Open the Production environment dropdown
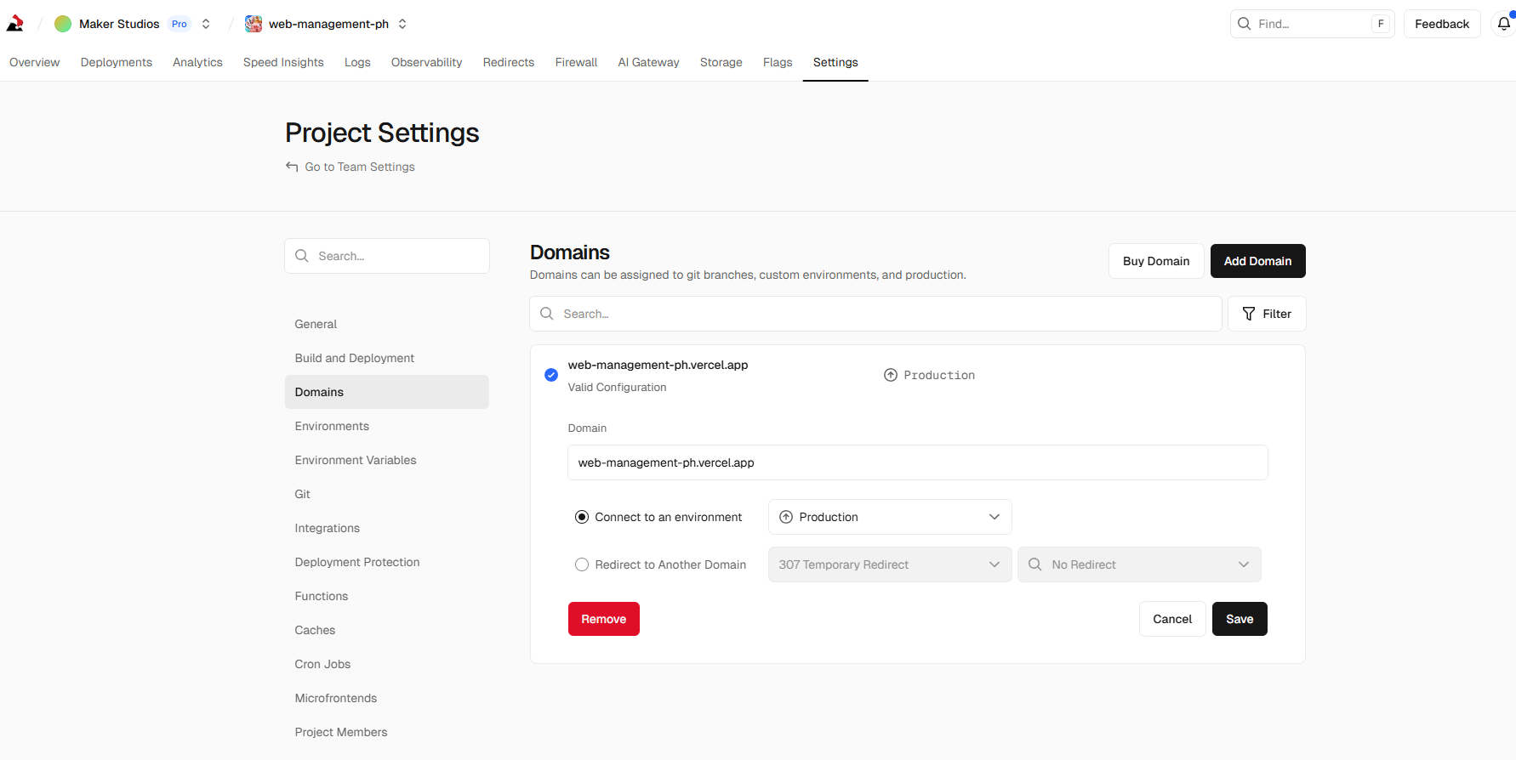The width and height of the screenshot is (1516, 760). [x=889, y=517]
